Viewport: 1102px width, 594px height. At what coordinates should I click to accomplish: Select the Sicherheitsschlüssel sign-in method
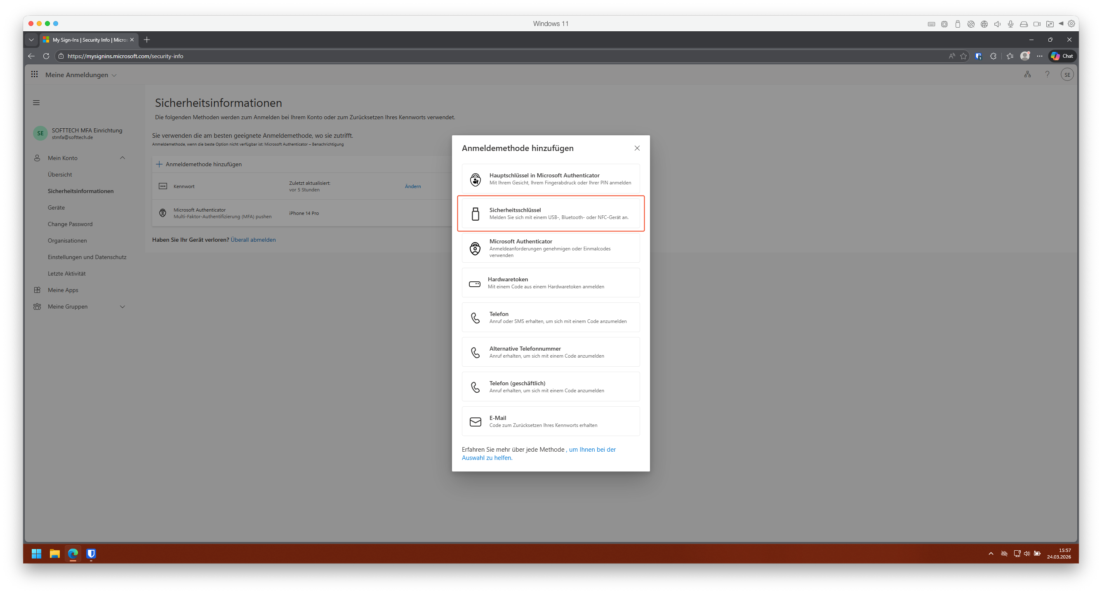point(551,213)
